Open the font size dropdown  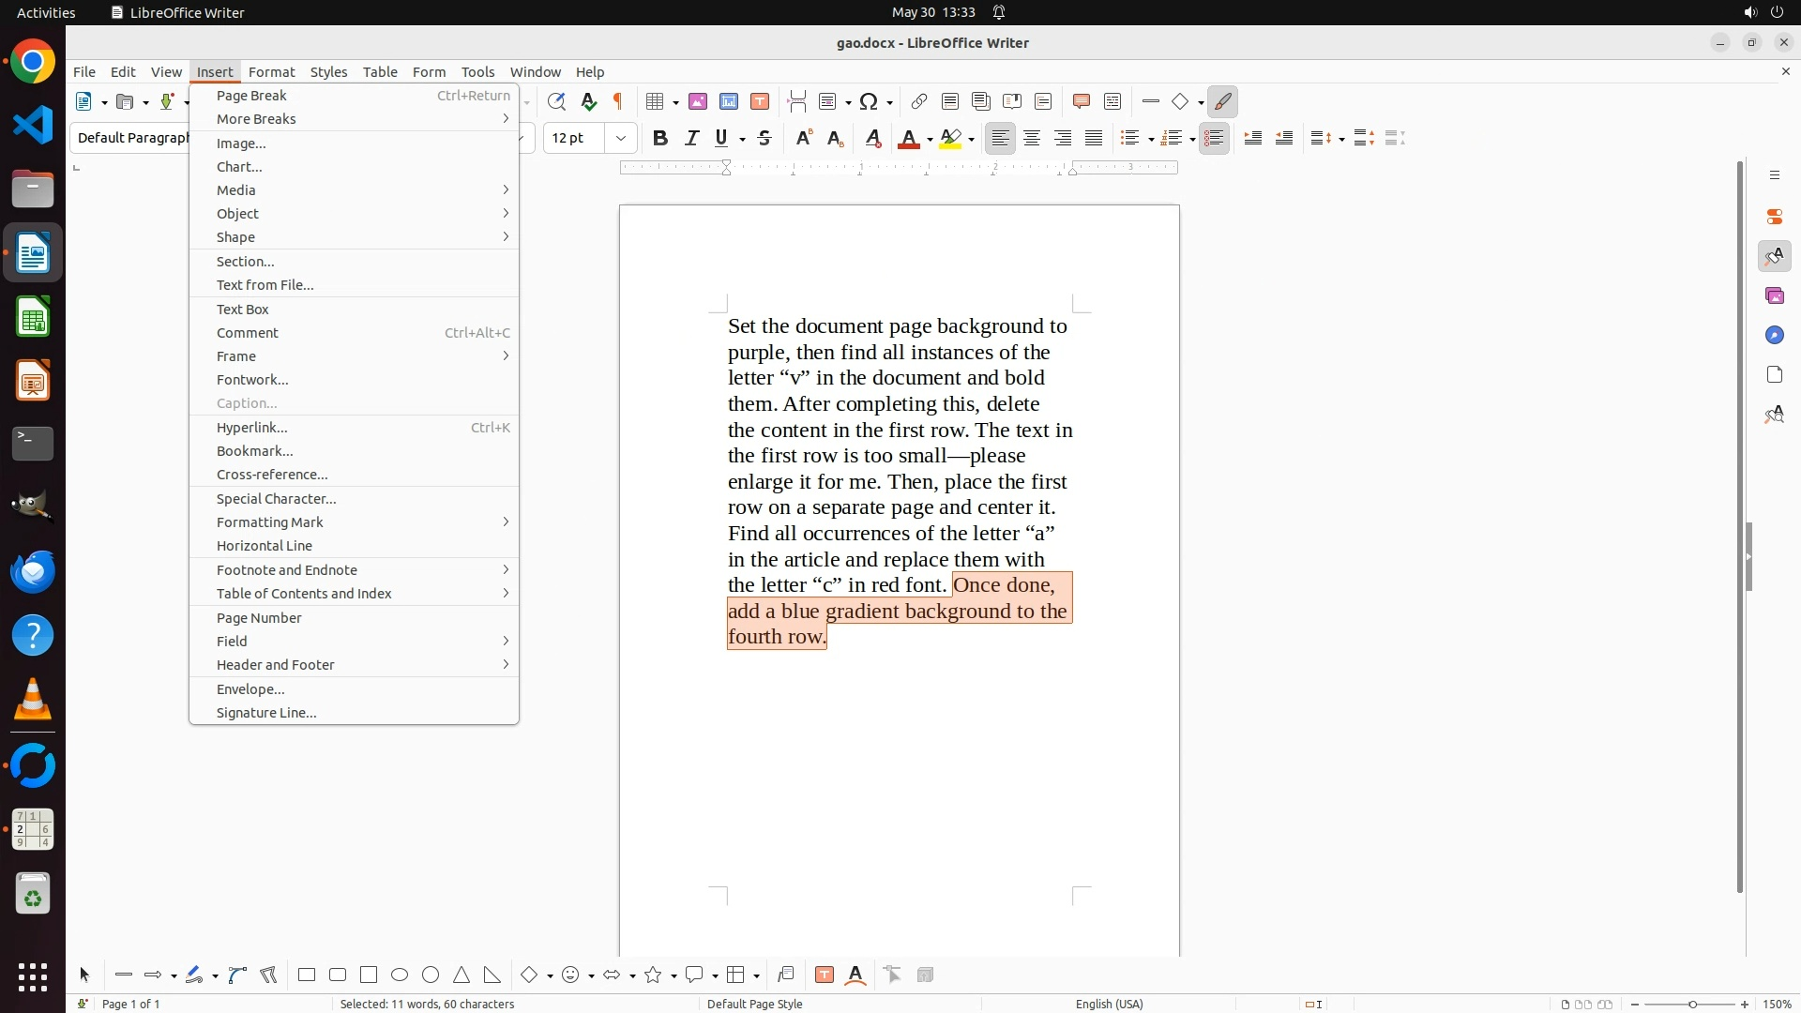pos(621,138)
